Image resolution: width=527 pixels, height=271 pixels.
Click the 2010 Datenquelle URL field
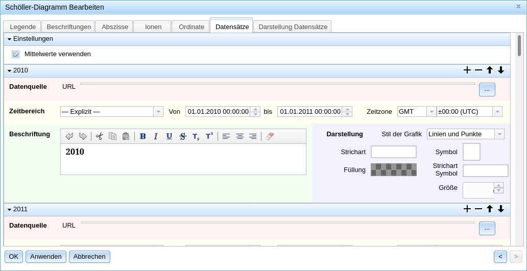pyautogui.click(x=278, y=84)
